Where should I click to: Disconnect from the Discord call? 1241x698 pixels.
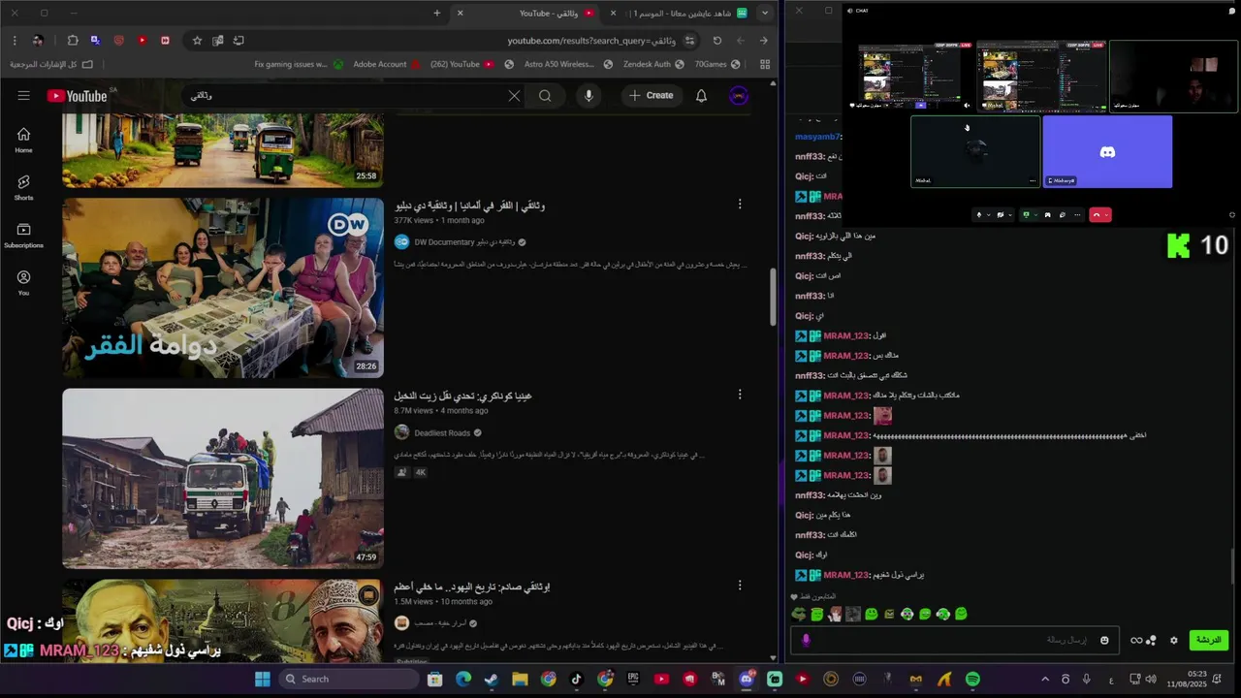point(1097,214)
